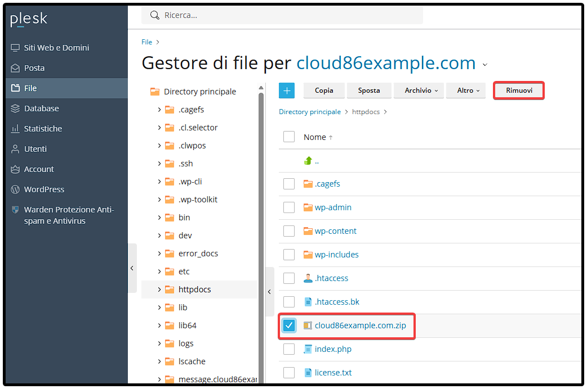
Task: Click the Siti Web e Domini monitor icon
Action: click(15, 48)
